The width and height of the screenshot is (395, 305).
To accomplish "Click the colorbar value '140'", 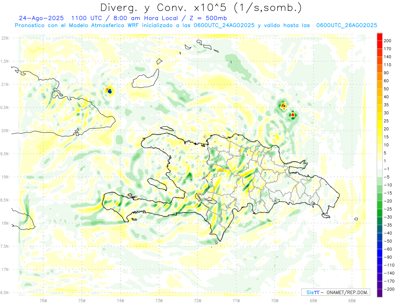I will point(387,57).
